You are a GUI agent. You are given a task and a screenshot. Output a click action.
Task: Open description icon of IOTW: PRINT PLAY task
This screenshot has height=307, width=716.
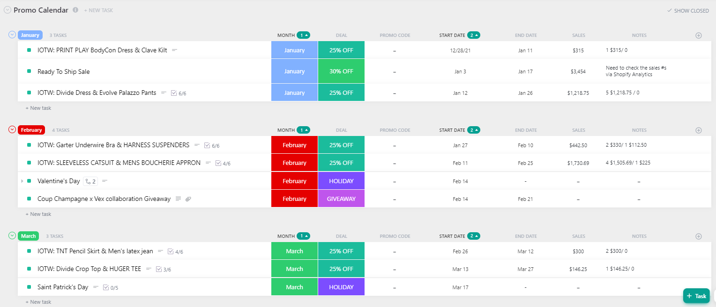[x=175, y=50]
